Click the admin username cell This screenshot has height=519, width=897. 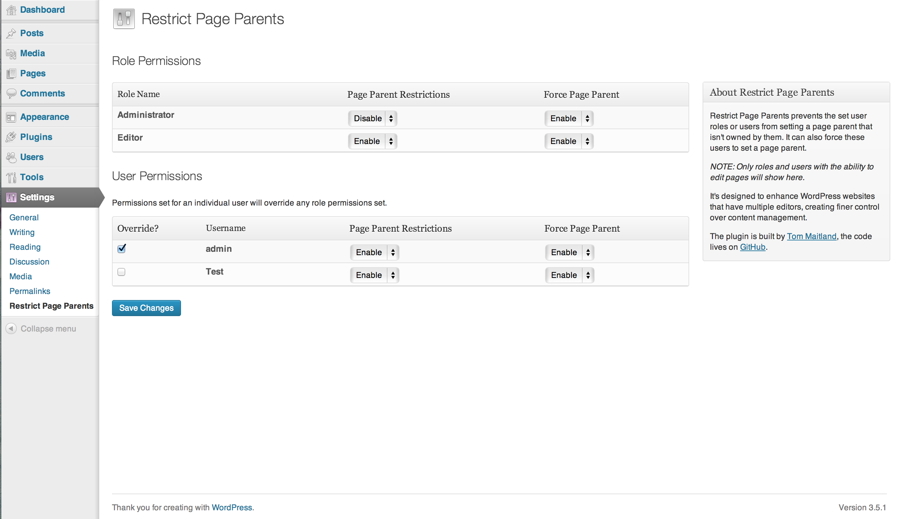[219, 249]
